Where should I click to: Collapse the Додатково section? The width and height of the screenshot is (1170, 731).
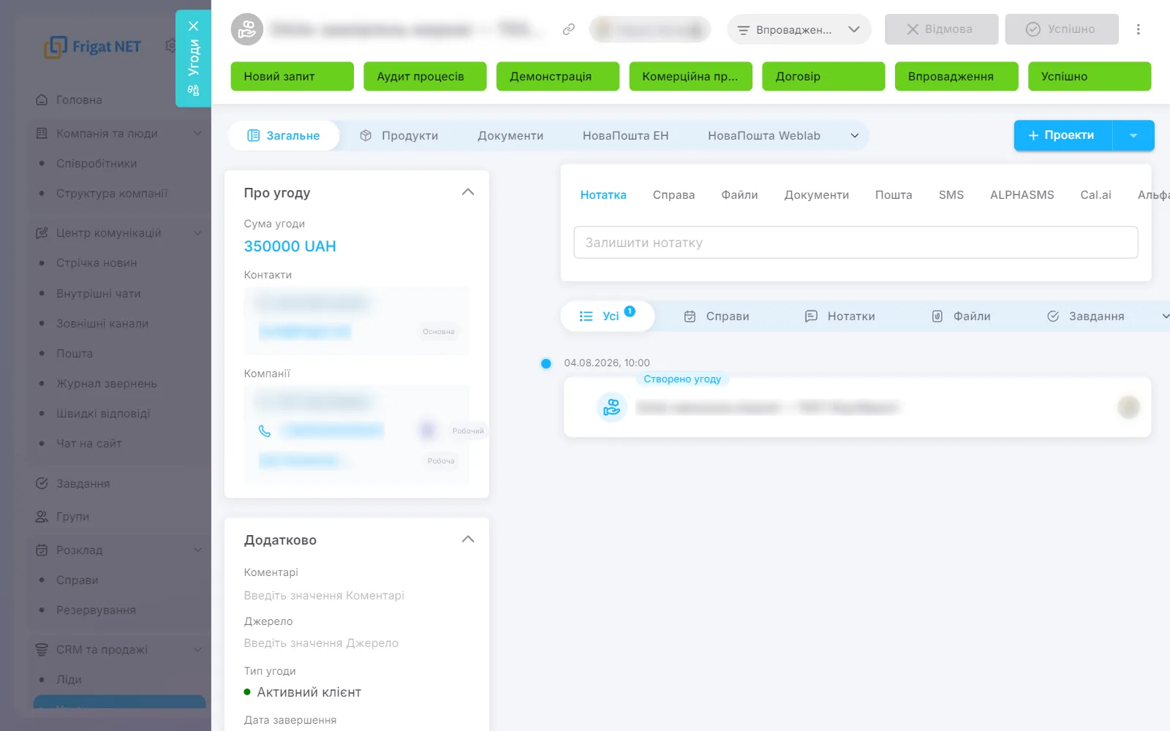pyautogui.click(x=468, y=539)
